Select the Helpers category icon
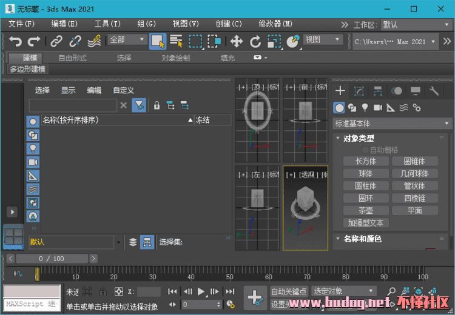The image size is (455, 315). click(x=391, y=108)
